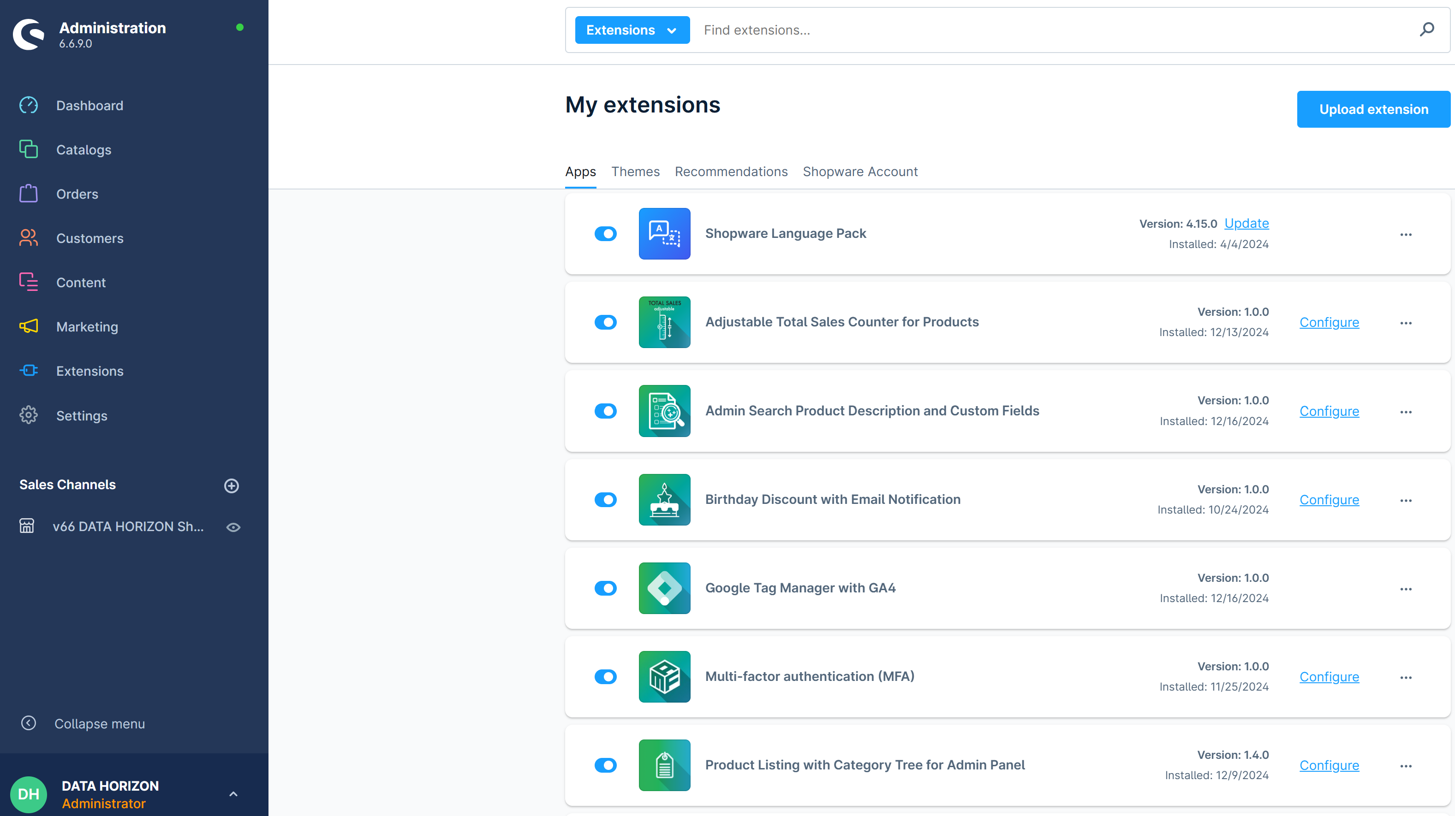The width and height of the screenshot is (1455, 816).
Task: Open v66 DATA HORIZON sales channel
Action: coord(128,526)
